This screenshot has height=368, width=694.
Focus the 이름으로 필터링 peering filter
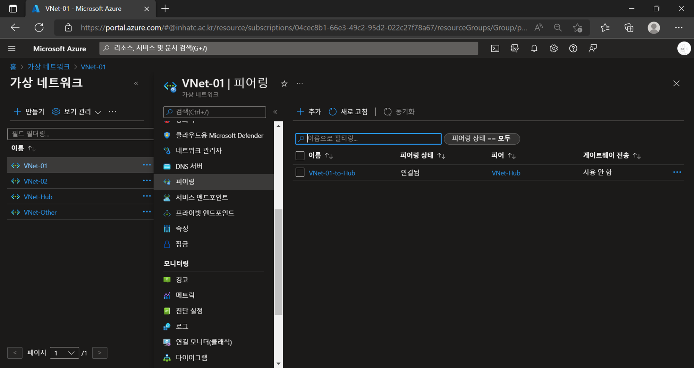coord(368,138)
